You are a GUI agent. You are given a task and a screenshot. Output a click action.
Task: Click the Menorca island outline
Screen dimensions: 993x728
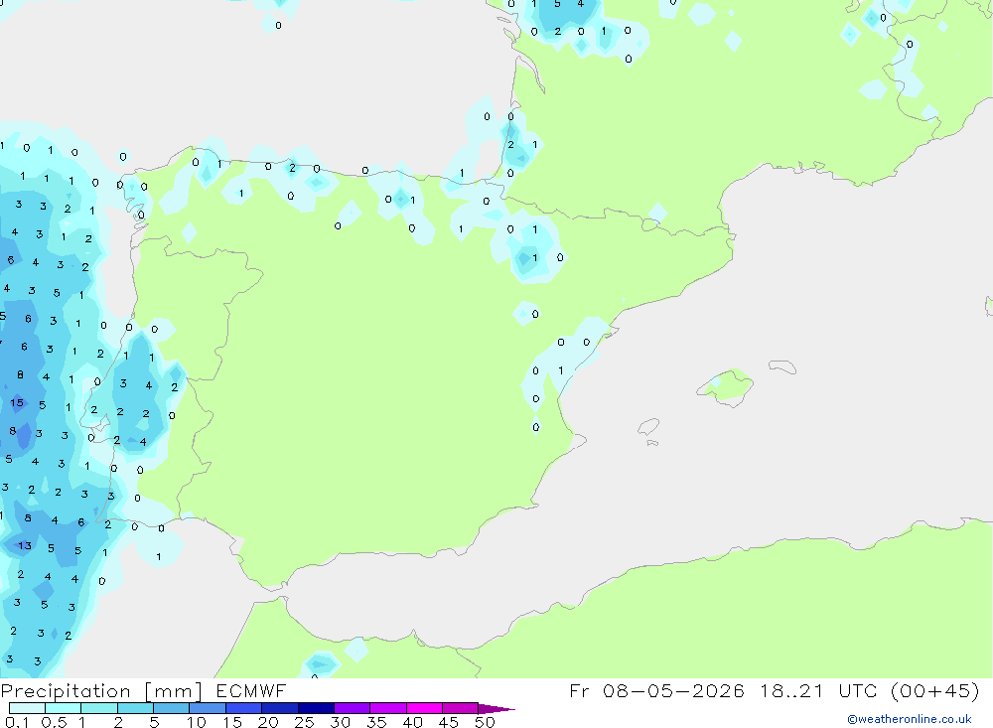782,366
